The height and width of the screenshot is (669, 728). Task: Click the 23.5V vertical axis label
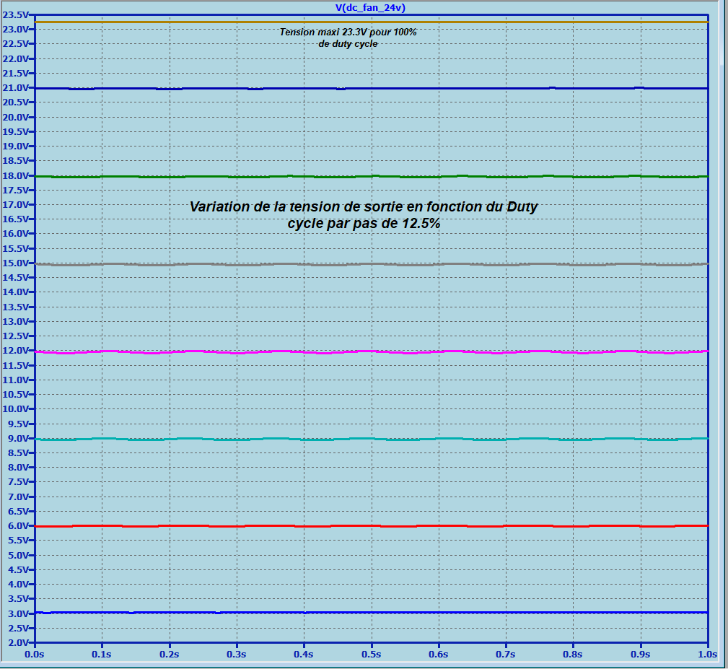pyautogui.click(x=15, y=15)
